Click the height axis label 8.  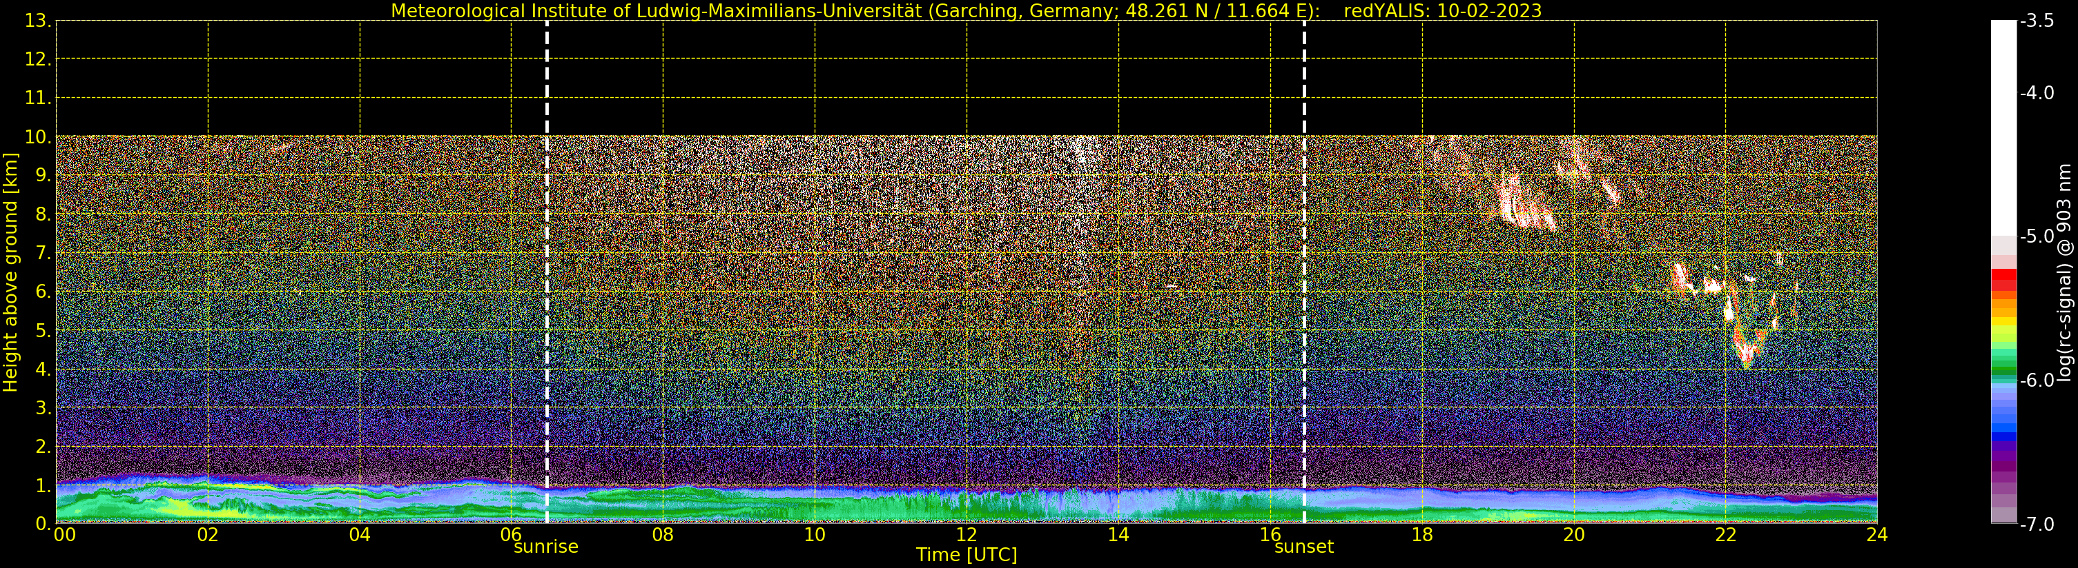tap(42, 214)
